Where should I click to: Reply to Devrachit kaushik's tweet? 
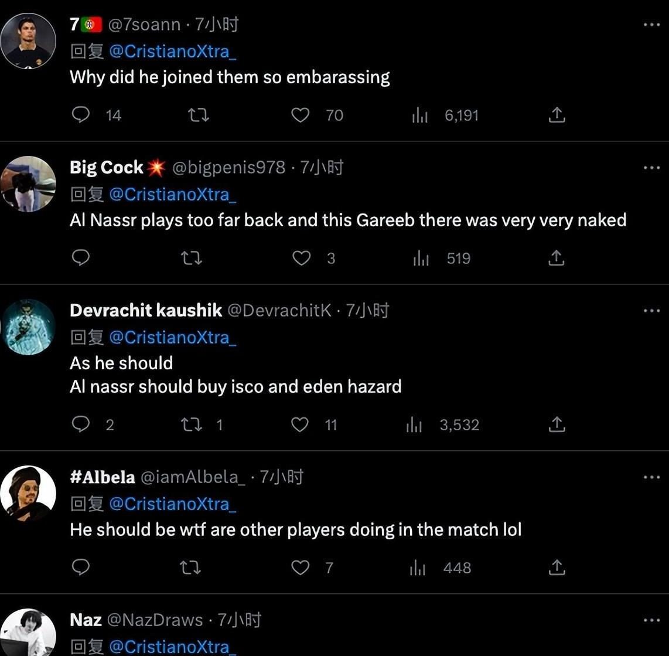[x=81, y=424]
